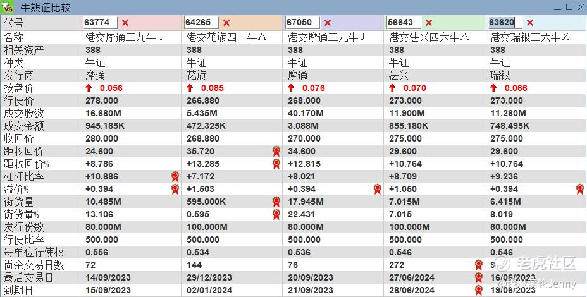
Task: Remove warrant 67050 with its red X
Action: (328, 23)
